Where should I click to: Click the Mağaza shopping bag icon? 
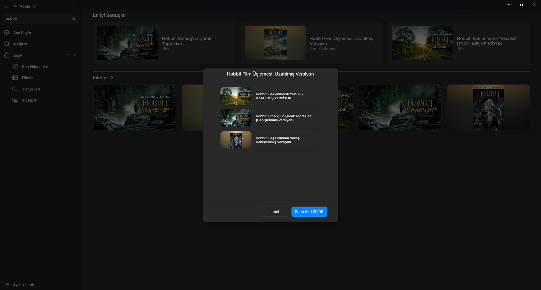click(x=7, y=44)
